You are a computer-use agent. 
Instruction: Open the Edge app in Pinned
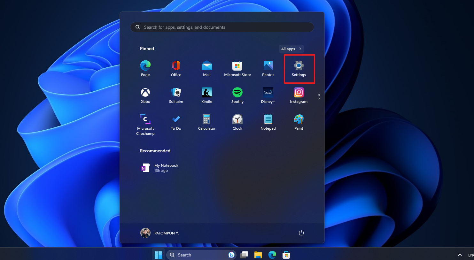[x=145, y=68]
